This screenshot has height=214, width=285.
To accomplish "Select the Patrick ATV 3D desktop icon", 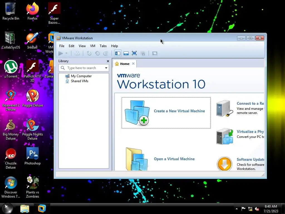I will [32, 71].
